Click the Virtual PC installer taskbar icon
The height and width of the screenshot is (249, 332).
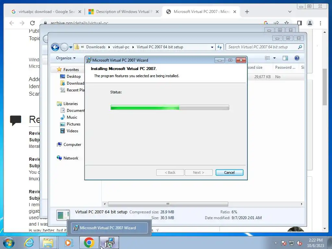click(x=109, y=243)
